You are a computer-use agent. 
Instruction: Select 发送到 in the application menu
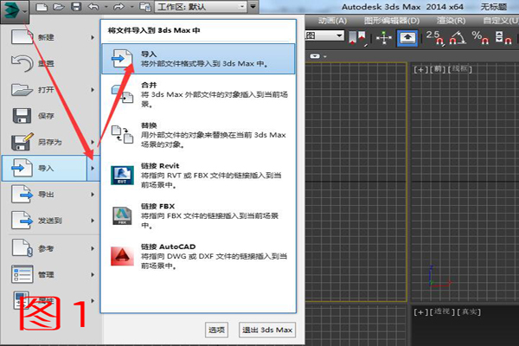[x=51, y=221]
